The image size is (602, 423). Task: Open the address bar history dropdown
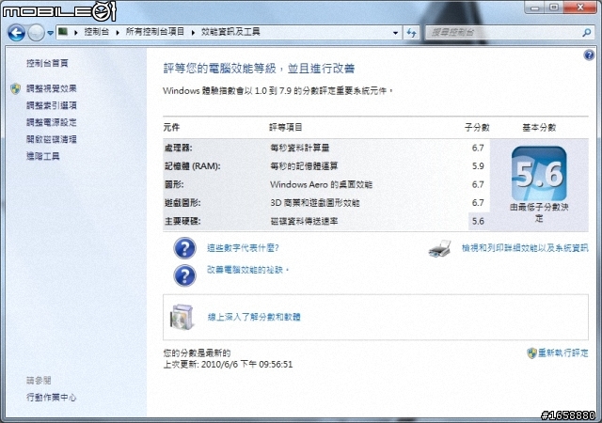coord(395,33)
